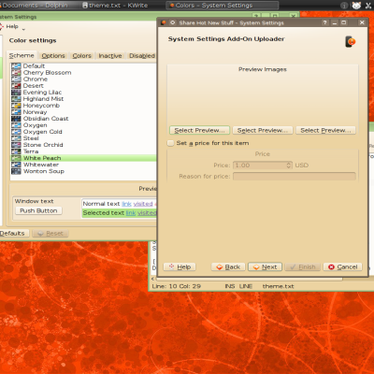The width and height of the screenshot is (374, 374).
Task: Select the Desert scheme icon
Action: coord(16,86)
